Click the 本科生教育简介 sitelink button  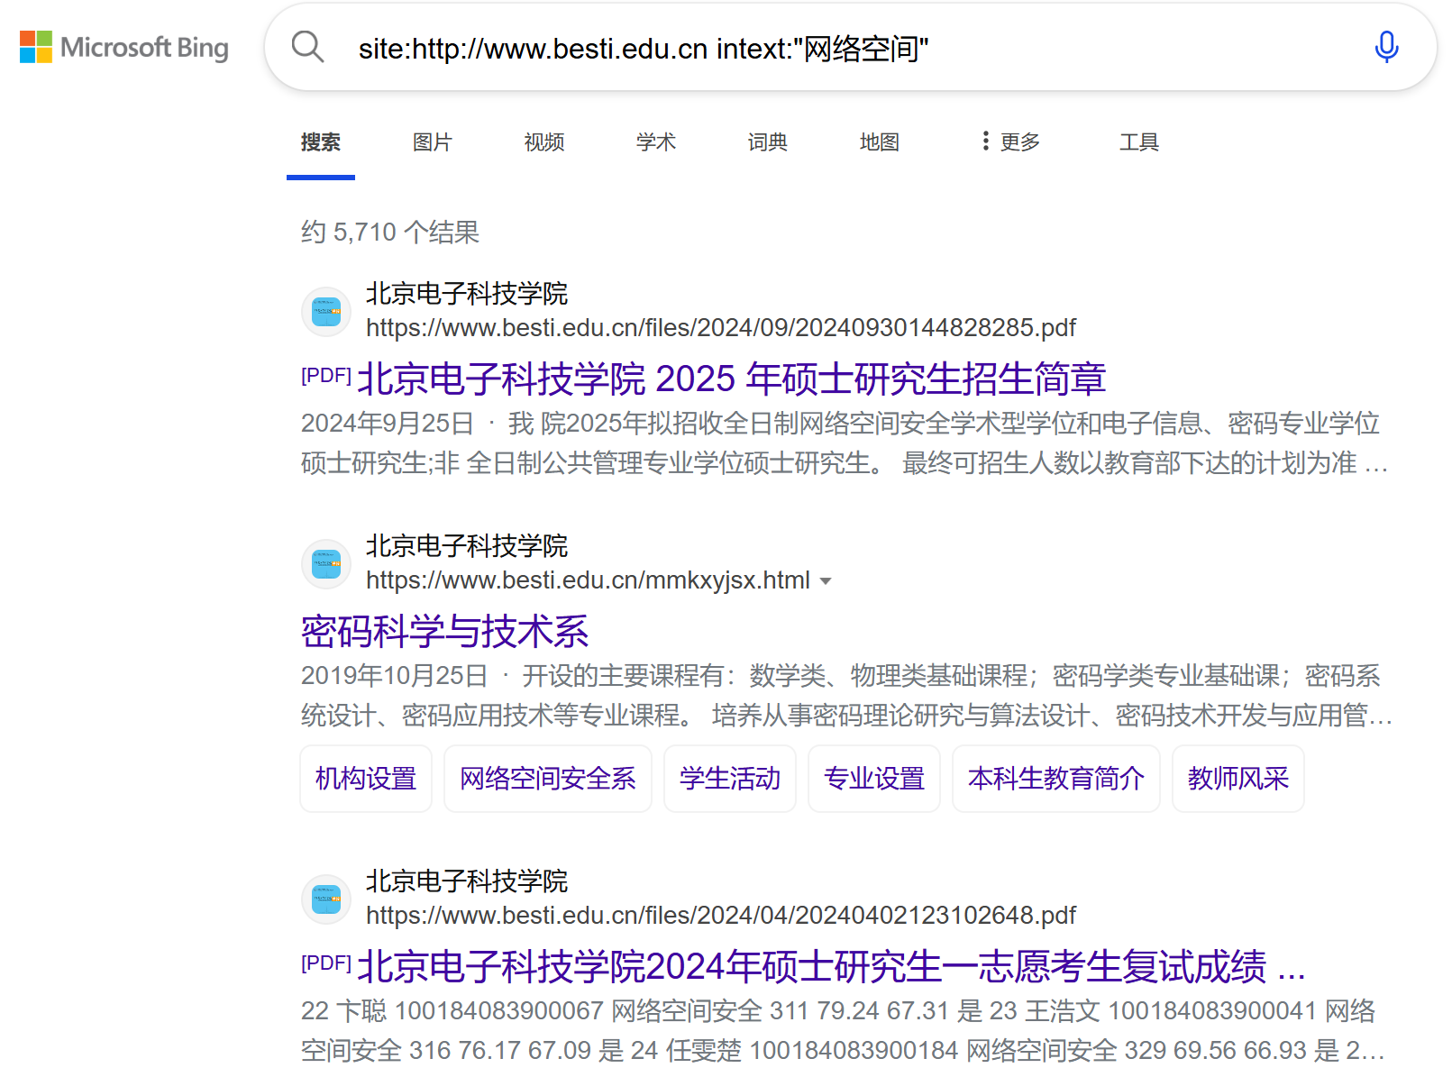[x=1056, y=779]
